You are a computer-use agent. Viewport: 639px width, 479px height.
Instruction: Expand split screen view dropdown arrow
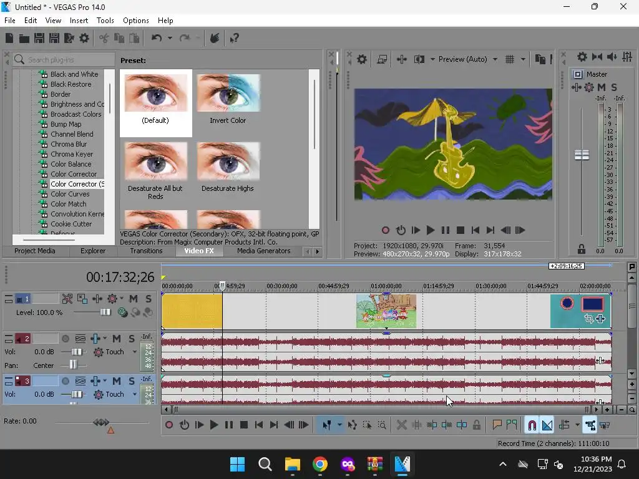(x=432, y=59)
